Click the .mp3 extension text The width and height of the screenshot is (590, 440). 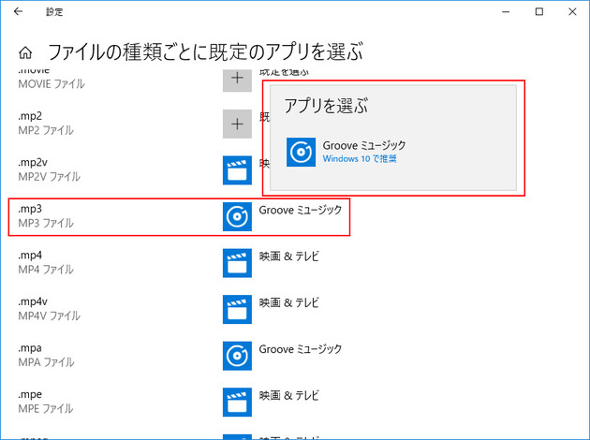point(30,209)
